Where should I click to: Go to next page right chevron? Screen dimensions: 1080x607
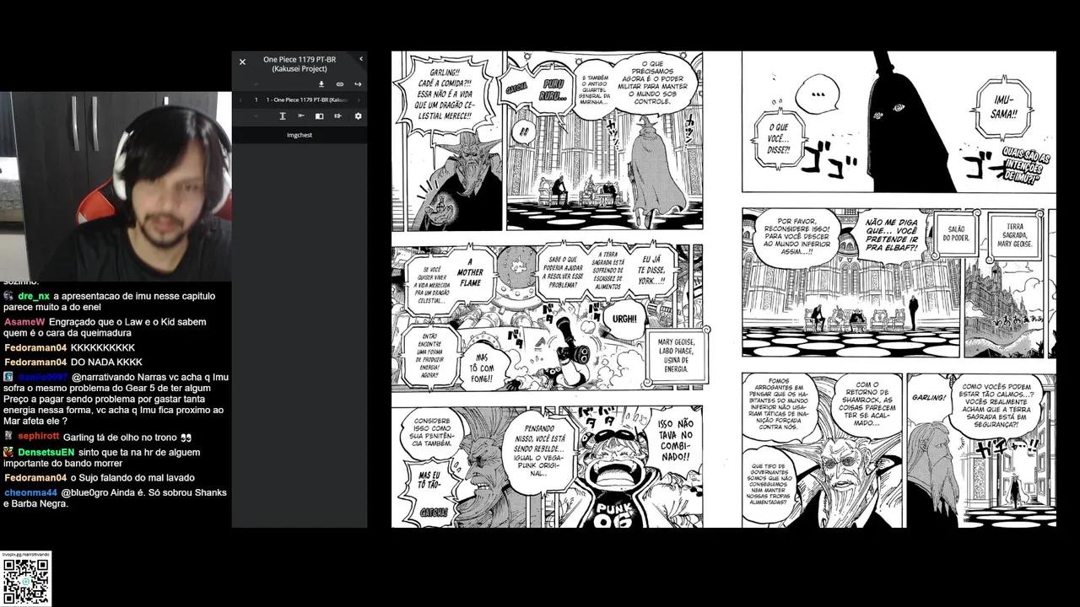pyautogui.click(x=359, y=99)
